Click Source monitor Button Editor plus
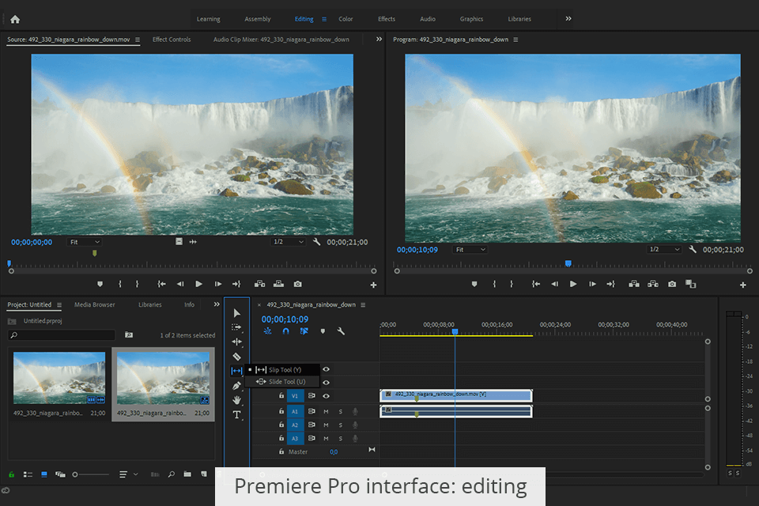Screen dimensions: 759x506 373,285
